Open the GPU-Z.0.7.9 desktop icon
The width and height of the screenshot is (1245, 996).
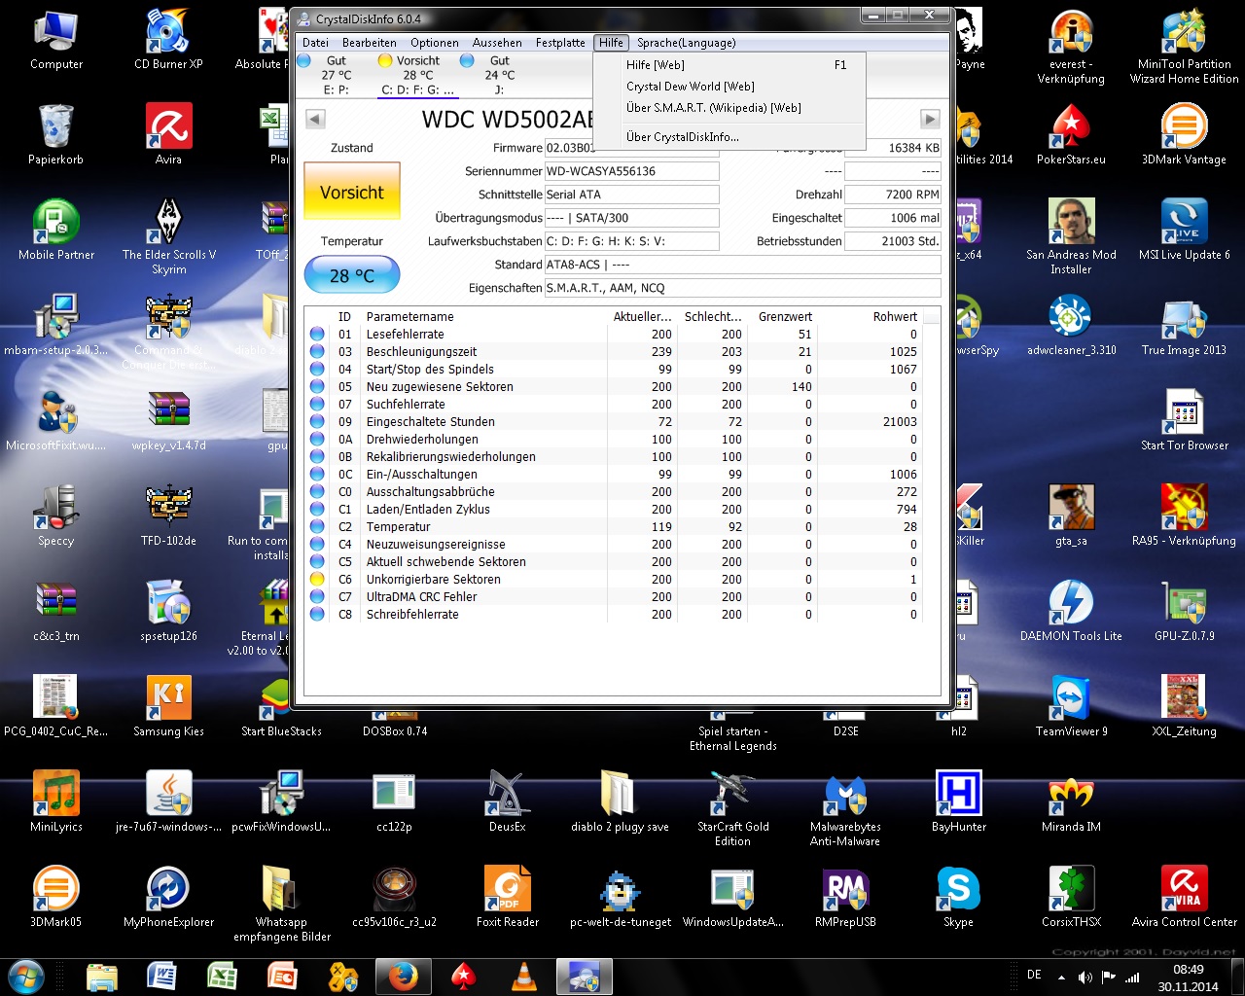tap(1184, 612)
